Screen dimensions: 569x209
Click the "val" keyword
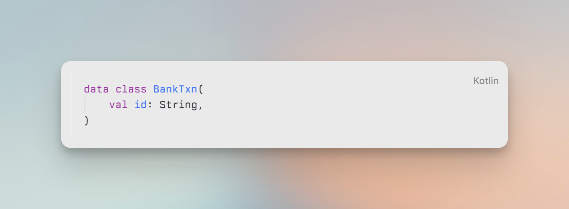click(x=118, y=105)
